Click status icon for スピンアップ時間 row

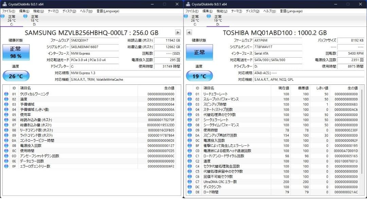click(190, 104)
